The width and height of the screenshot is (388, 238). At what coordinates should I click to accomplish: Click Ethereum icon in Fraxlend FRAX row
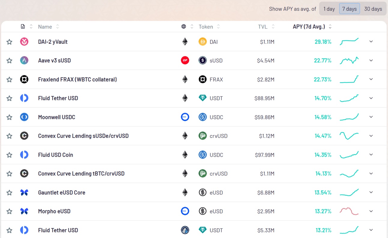(x=185, y=80)
